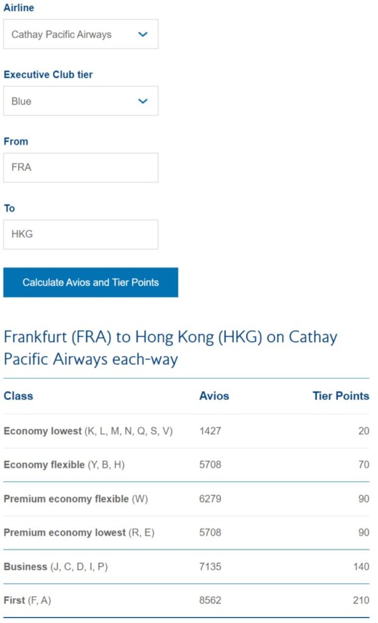Select the Avios column header

[x=214, y=396]
